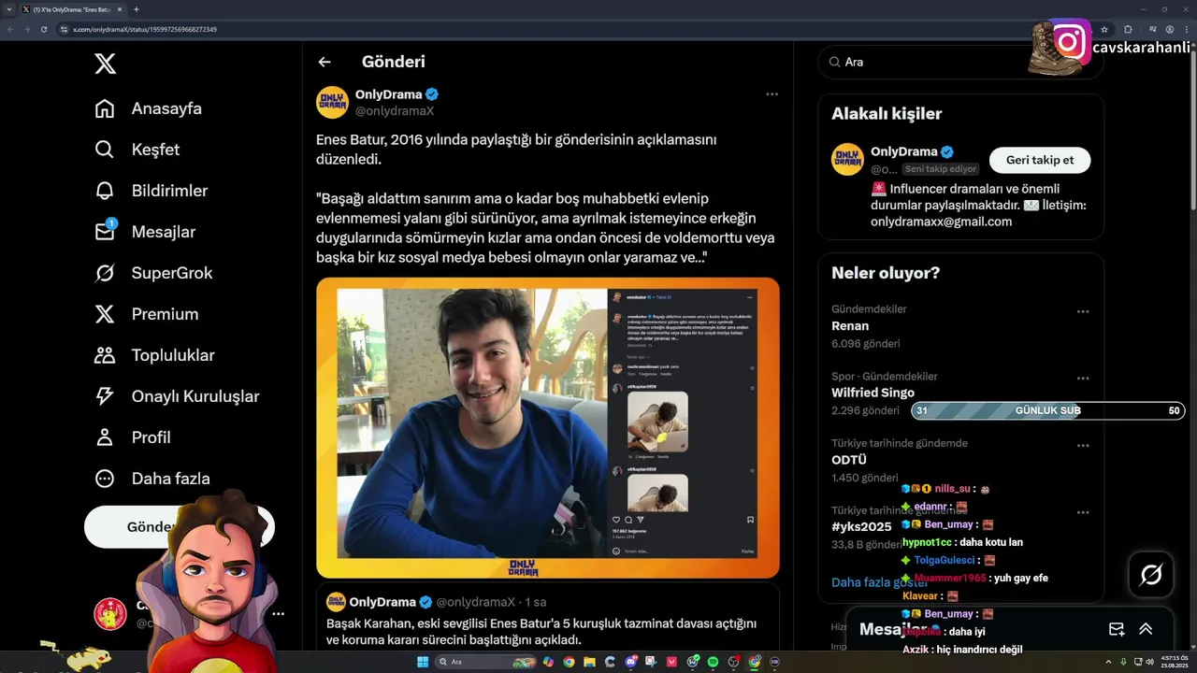Open Bildirimler notifications
The width and height of the screenshot is (1197, 673).
[x=151, y=191]
